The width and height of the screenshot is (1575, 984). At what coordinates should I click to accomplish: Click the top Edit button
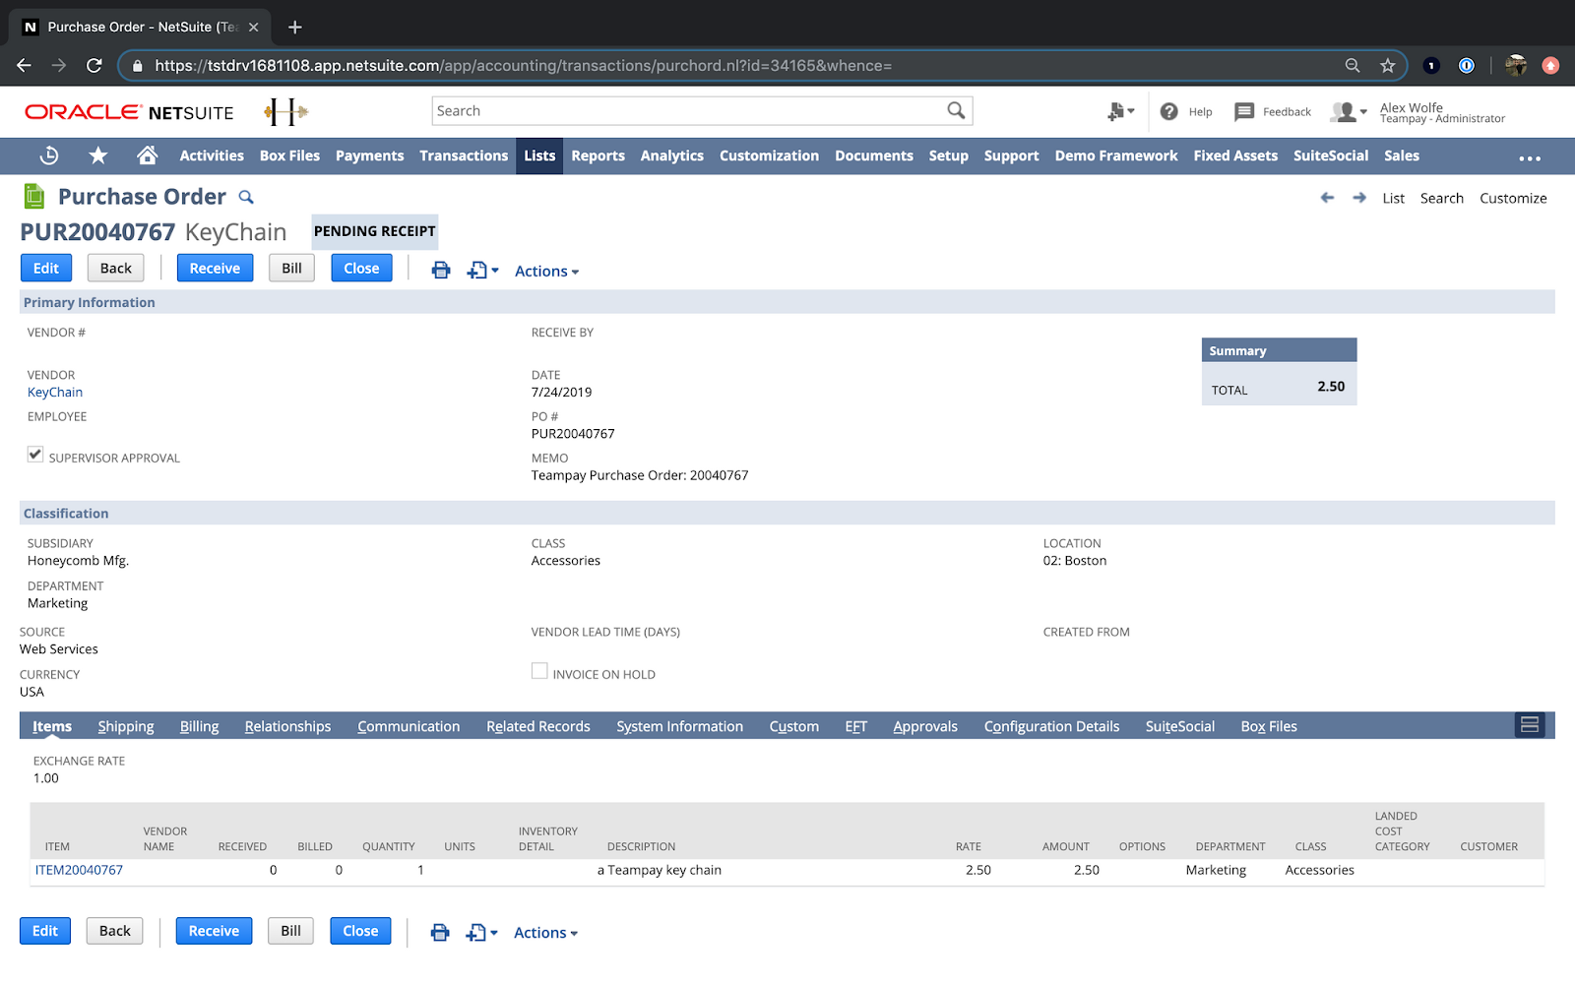tap(46, 268)
